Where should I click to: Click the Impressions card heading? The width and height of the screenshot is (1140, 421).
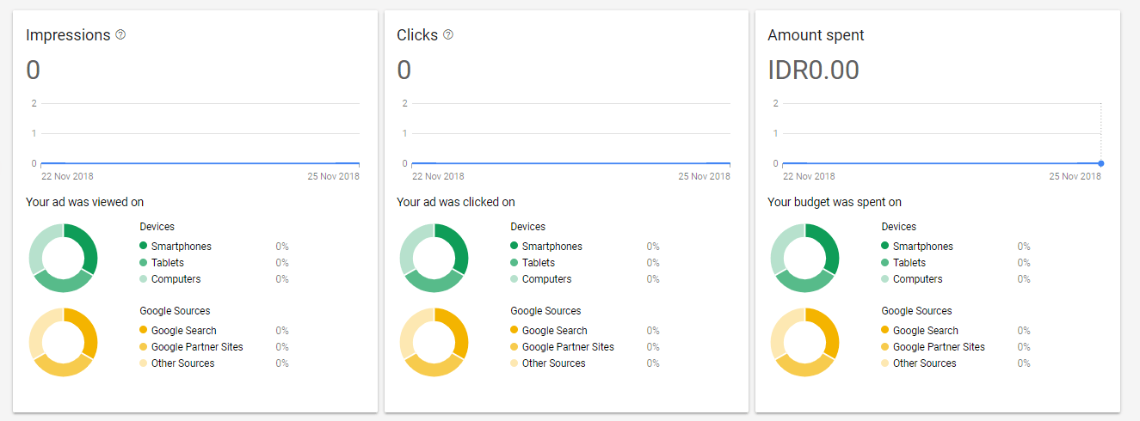(x=68, y=35)
